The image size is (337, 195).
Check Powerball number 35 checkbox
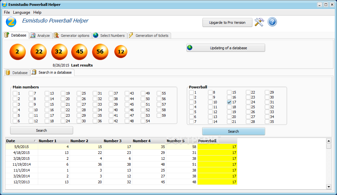[x=267, y=122]
